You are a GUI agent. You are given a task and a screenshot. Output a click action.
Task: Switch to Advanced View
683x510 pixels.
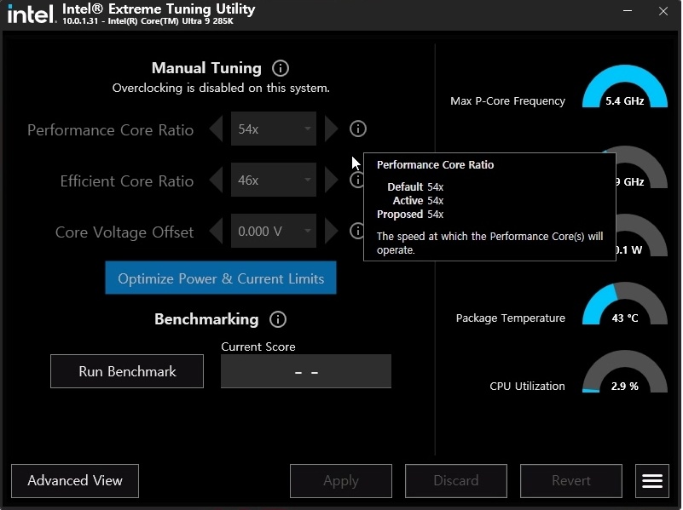point(75,481)
